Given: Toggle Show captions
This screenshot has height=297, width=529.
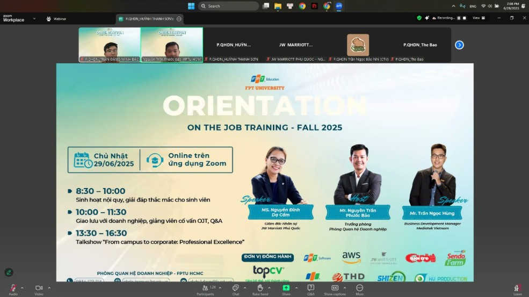Looking at the screenshot, I should (335, 289).
